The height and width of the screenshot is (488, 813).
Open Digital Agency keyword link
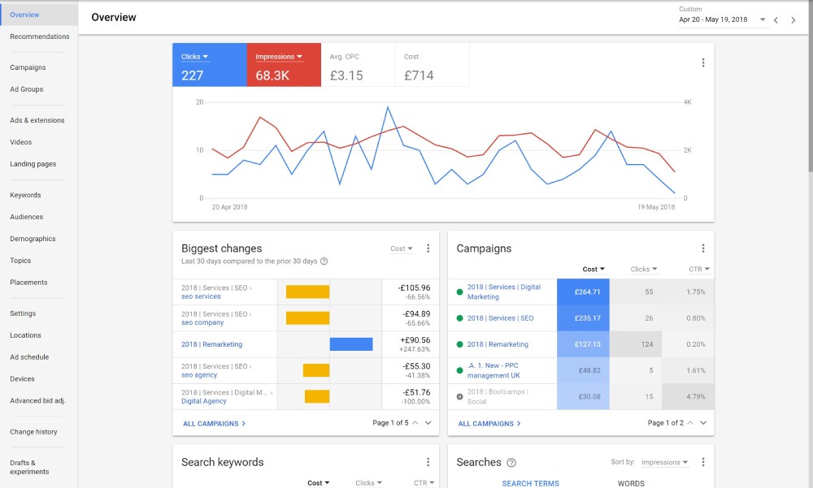[x=204, y=401]
